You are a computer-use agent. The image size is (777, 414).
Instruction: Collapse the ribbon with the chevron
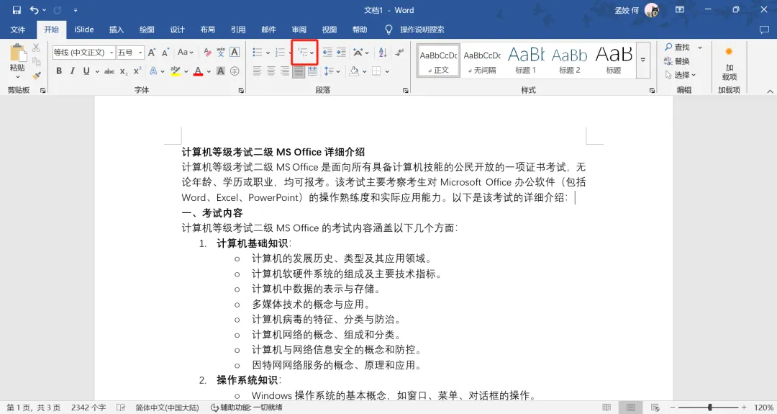(770, 91)
